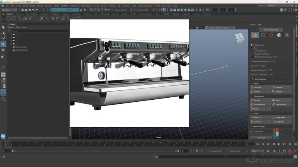Click the New Scene icon in the status line
This screenshot has width=298, height=167.
(x=22, y=10)
